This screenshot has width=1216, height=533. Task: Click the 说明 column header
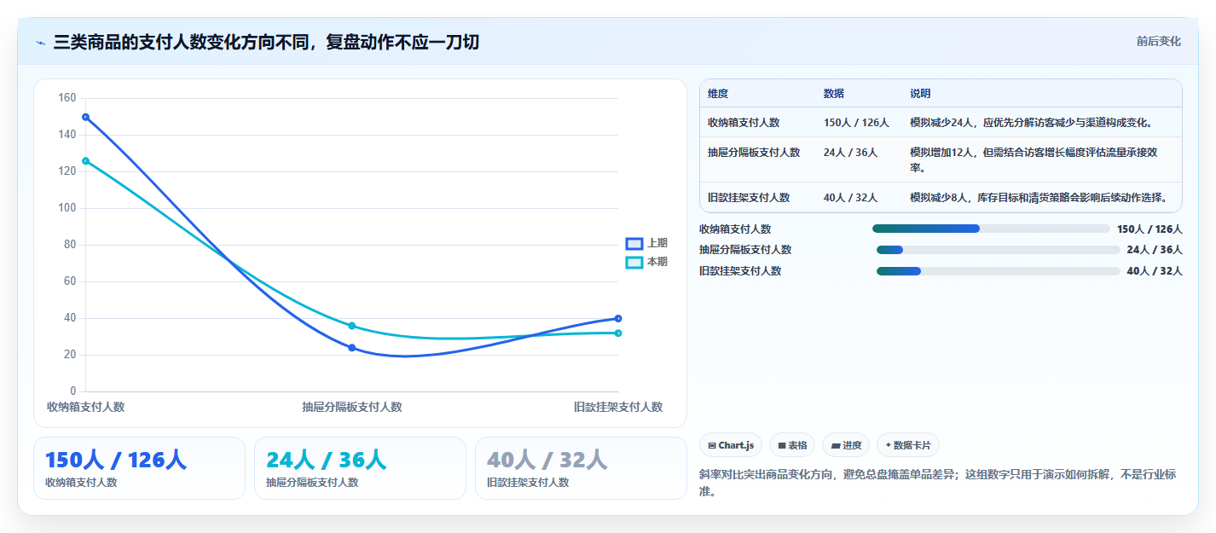point(920,94)
